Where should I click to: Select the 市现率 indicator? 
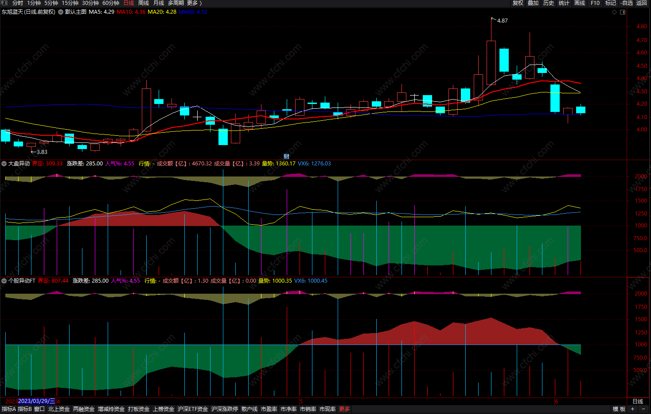327,409
